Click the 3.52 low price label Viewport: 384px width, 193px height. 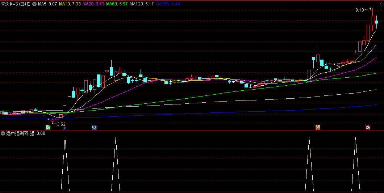[61, 124]
